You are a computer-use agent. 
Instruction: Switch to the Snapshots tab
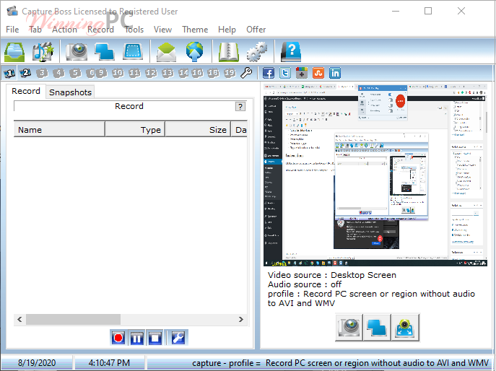(x=70, y=92)
